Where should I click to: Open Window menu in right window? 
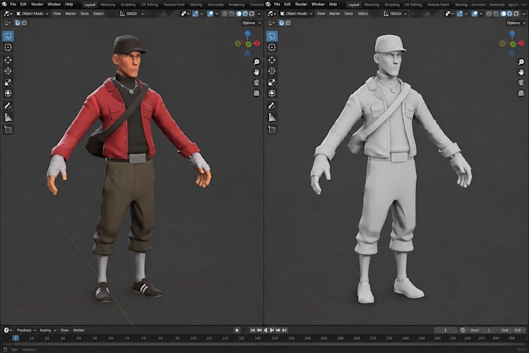(318, 5)
